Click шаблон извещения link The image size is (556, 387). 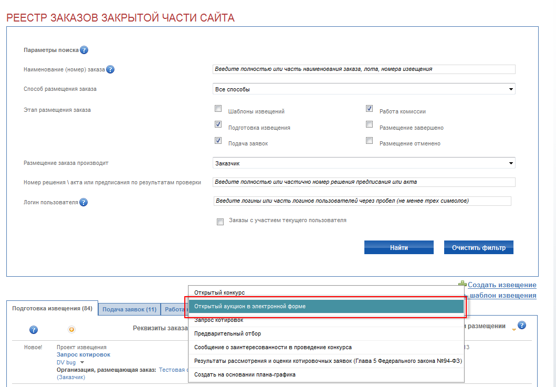coord(503,296)
